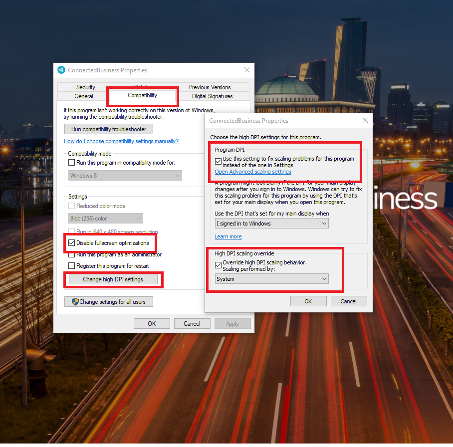Screen dimensions: 453x447
Task: Click the ConnectedBusiness app icon in title bar
Action: 61,70
